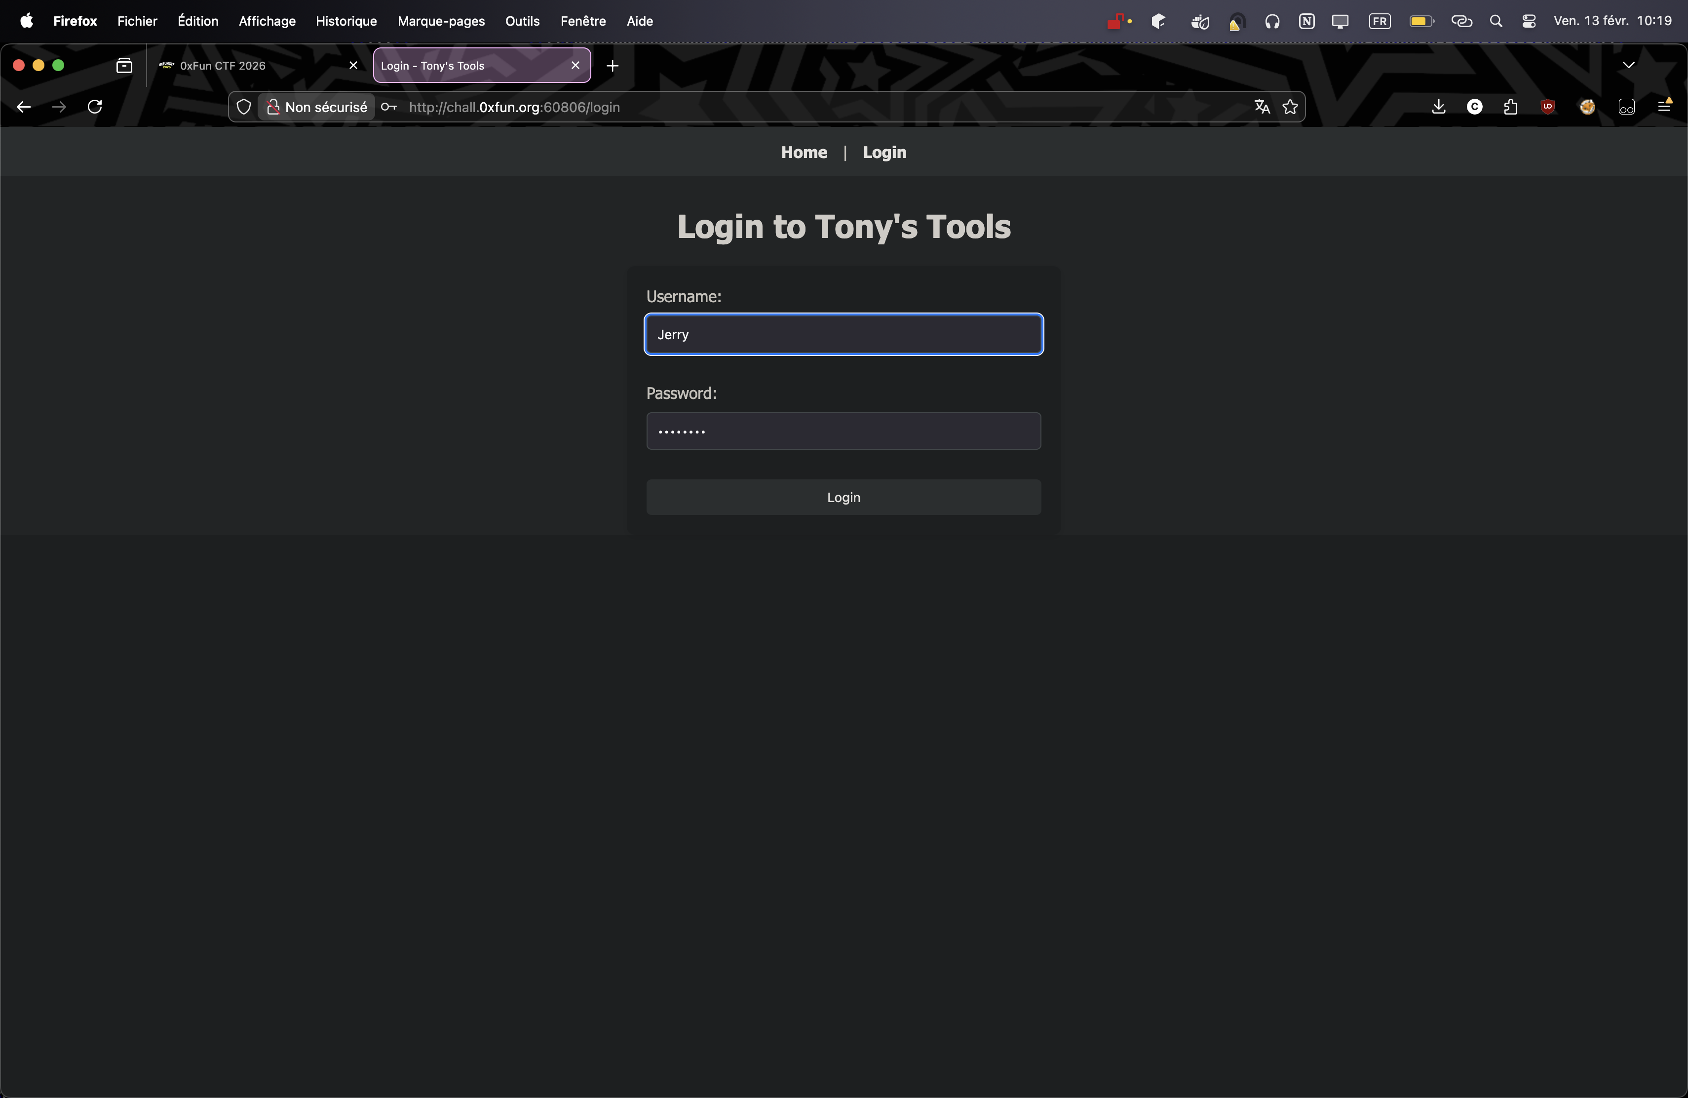Screen dimensions: 1688x1098
Task: Click the username field containing 'Jerry'
Action: [x=844, y=334]
